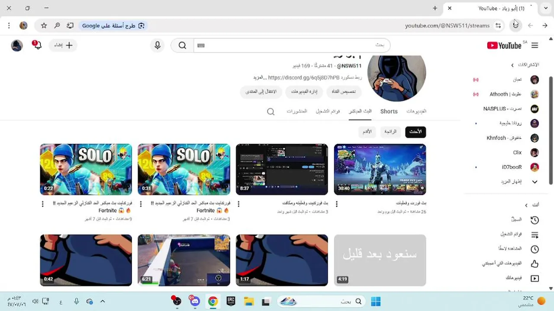Click the channel profile picture

396,78
